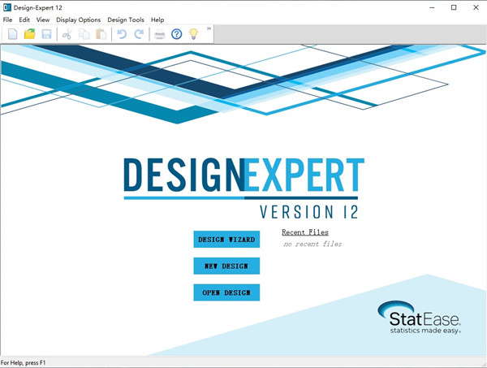Viewport: 487px width, 368px height.
Task: Click the Cut scissors icon
Action: (x=67, y=34)
